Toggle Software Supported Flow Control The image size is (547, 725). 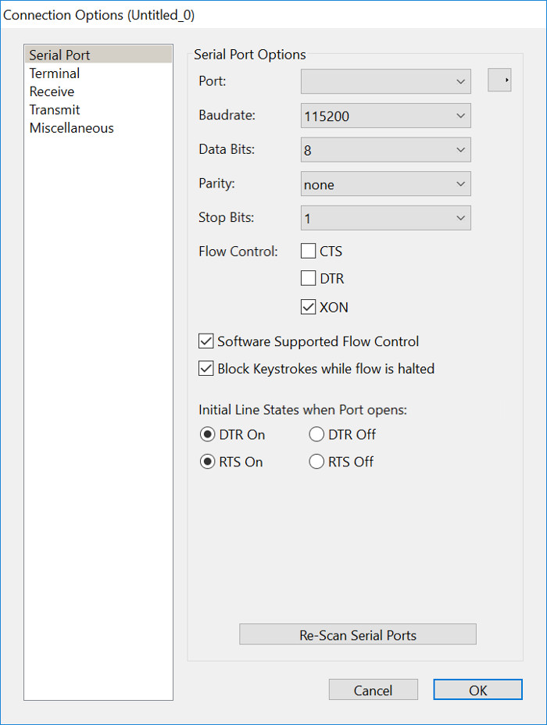click(206, 341)
